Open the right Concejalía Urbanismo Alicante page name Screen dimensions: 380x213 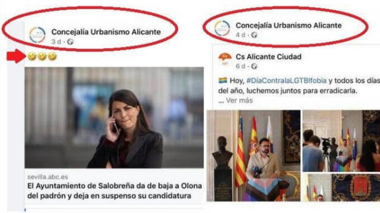[288, 25]
